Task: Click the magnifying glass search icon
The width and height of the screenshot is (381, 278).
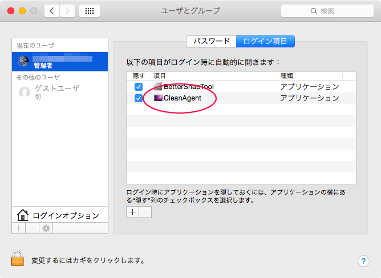Action: 314,11
